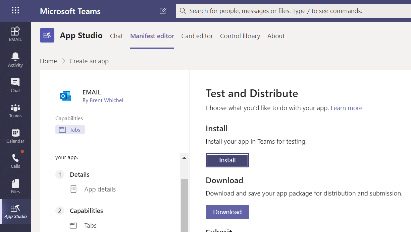The width and height of the screenshot is (411, 232).
Task: Select App Studio in the sidebar
Action: (15, 212)
